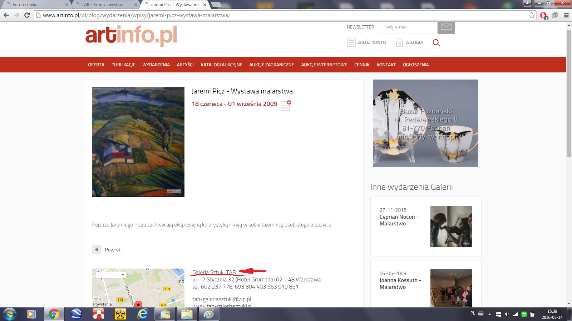Open the yellow star taskbar application
This screenshot has height=321, width=572.
pos(120,314)
